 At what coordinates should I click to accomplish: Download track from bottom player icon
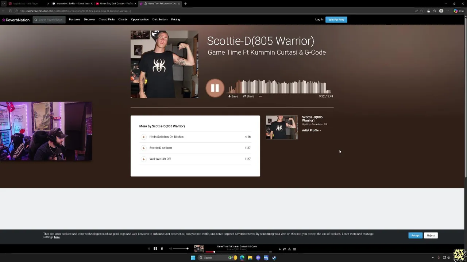289,249
